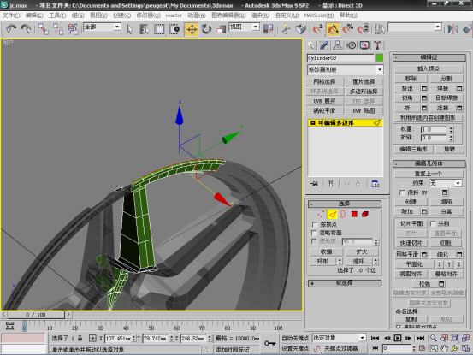This screenshot has height=355, width=473.
Task: Switch to Edge sub-object selection mode
Action: [332, 214]
